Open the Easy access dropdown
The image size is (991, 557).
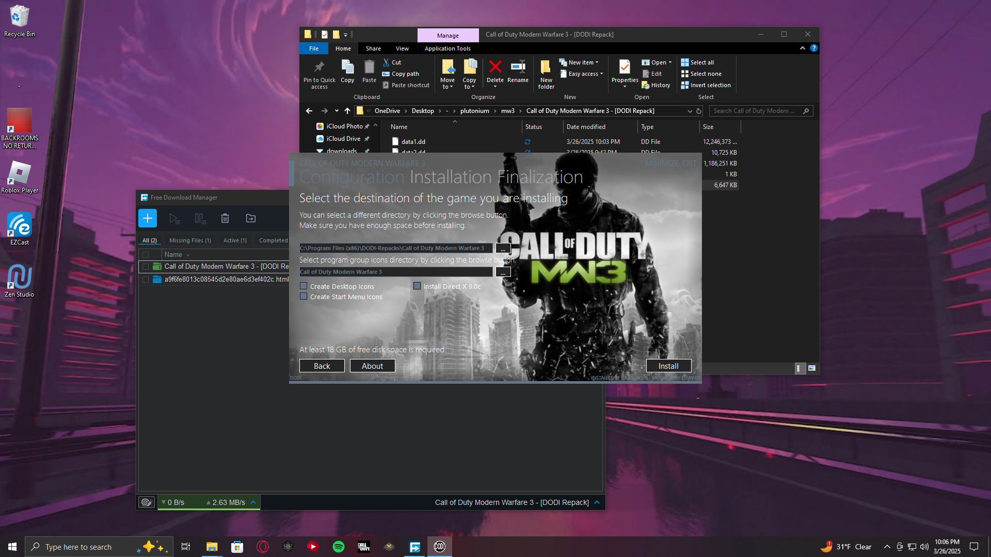tap(585, 74)
